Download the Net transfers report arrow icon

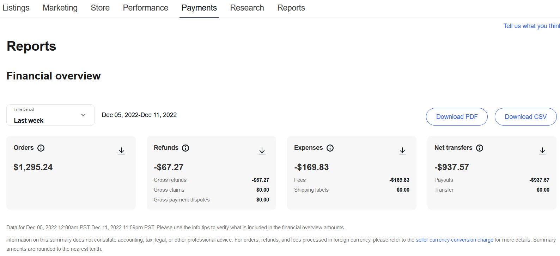click(542, 151)
